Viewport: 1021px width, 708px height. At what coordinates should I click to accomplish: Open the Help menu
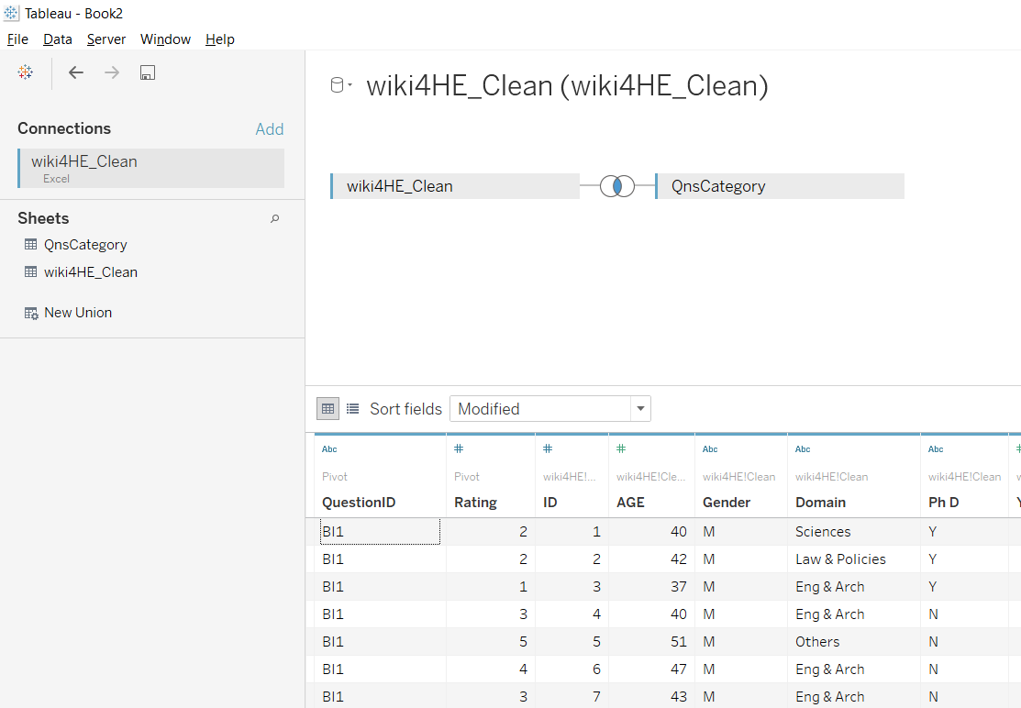click(220, 39)
